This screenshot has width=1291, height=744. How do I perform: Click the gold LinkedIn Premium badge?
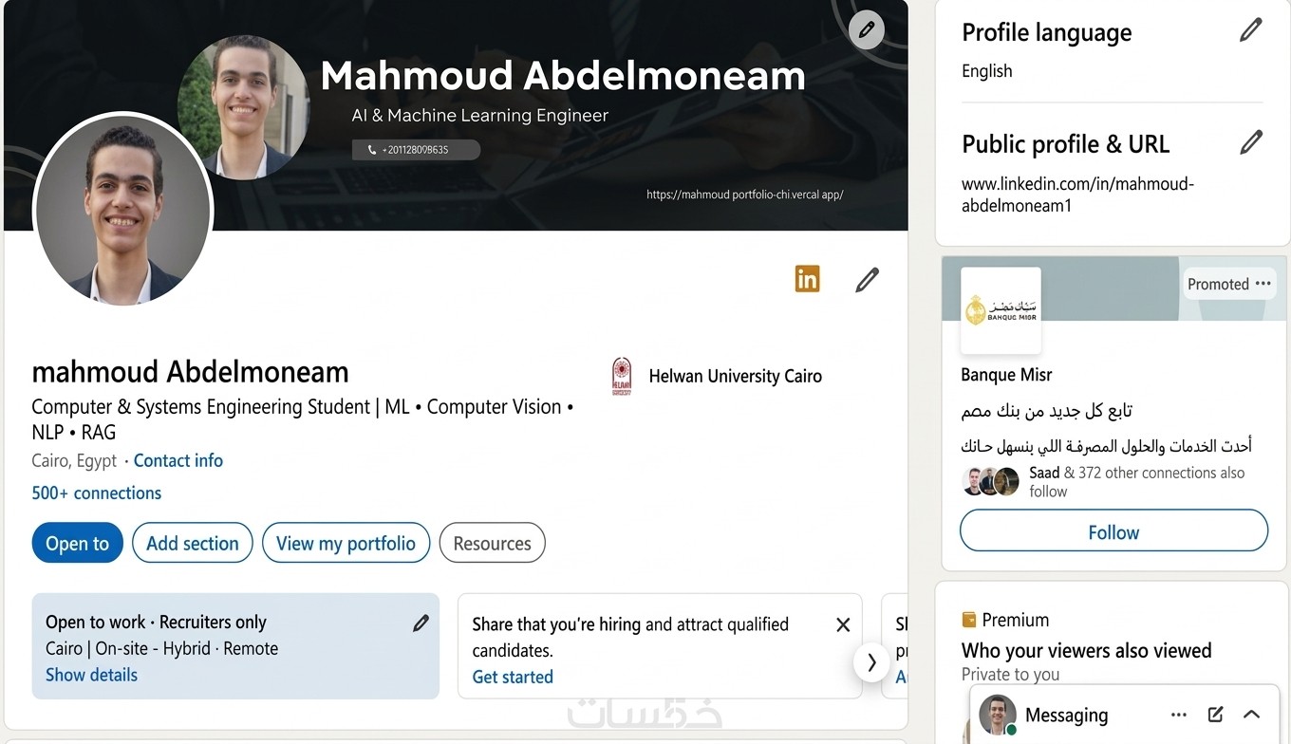point(807,279)
